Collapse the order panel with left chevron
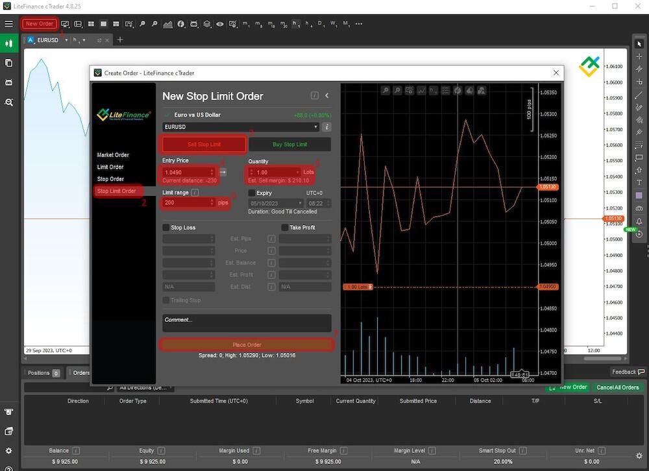Image resolution: width=649 pixels, height=471 pixels. coord(327,95)
